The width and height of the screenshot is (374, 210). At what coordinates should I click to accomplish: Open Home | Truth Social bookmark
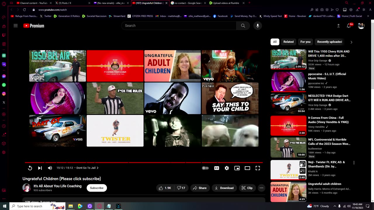point(349,16)
